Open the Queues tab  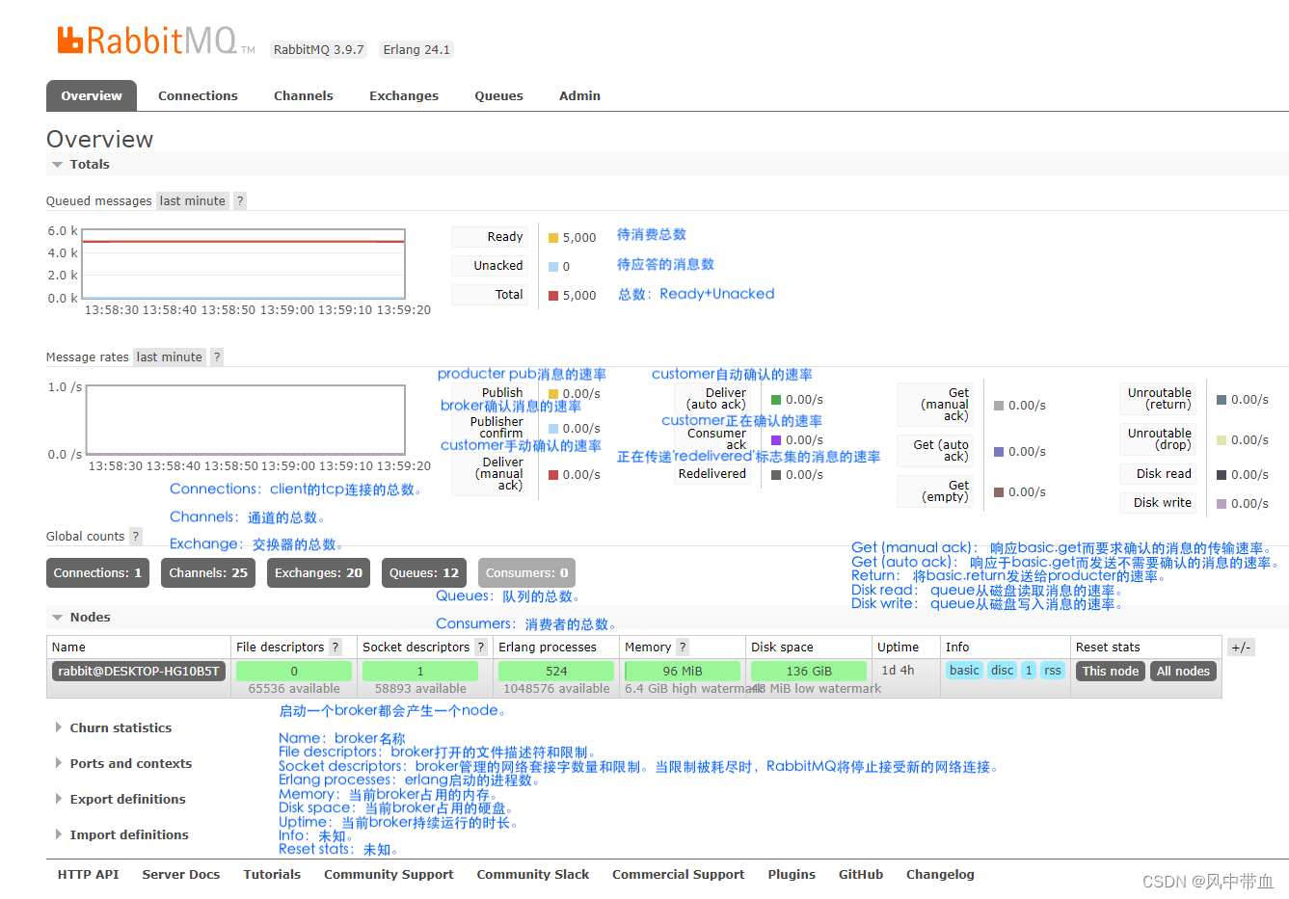coord(498,95)
